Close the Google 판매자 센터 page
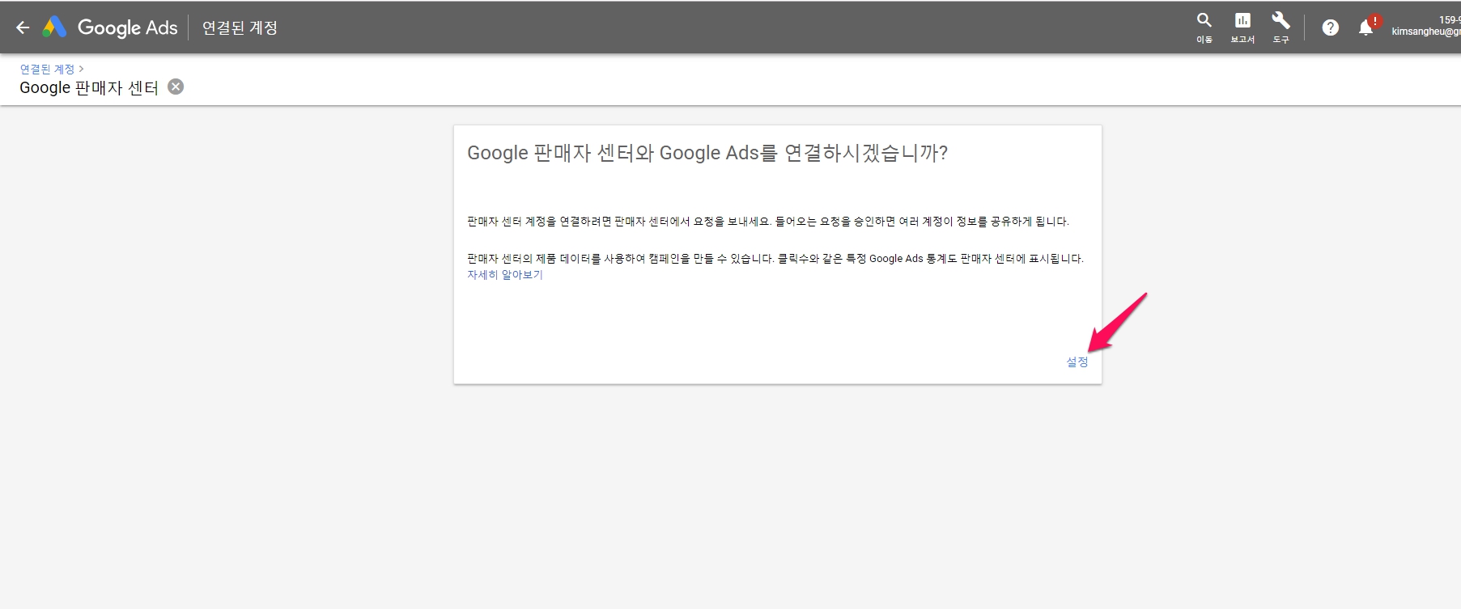The width and height of the screenshot is (1461, 609). coord(176,87)
